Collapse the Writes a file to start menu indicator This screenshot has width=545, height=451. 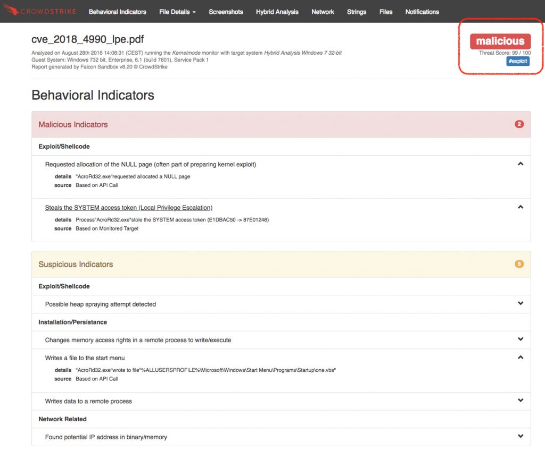click(521, 358)
